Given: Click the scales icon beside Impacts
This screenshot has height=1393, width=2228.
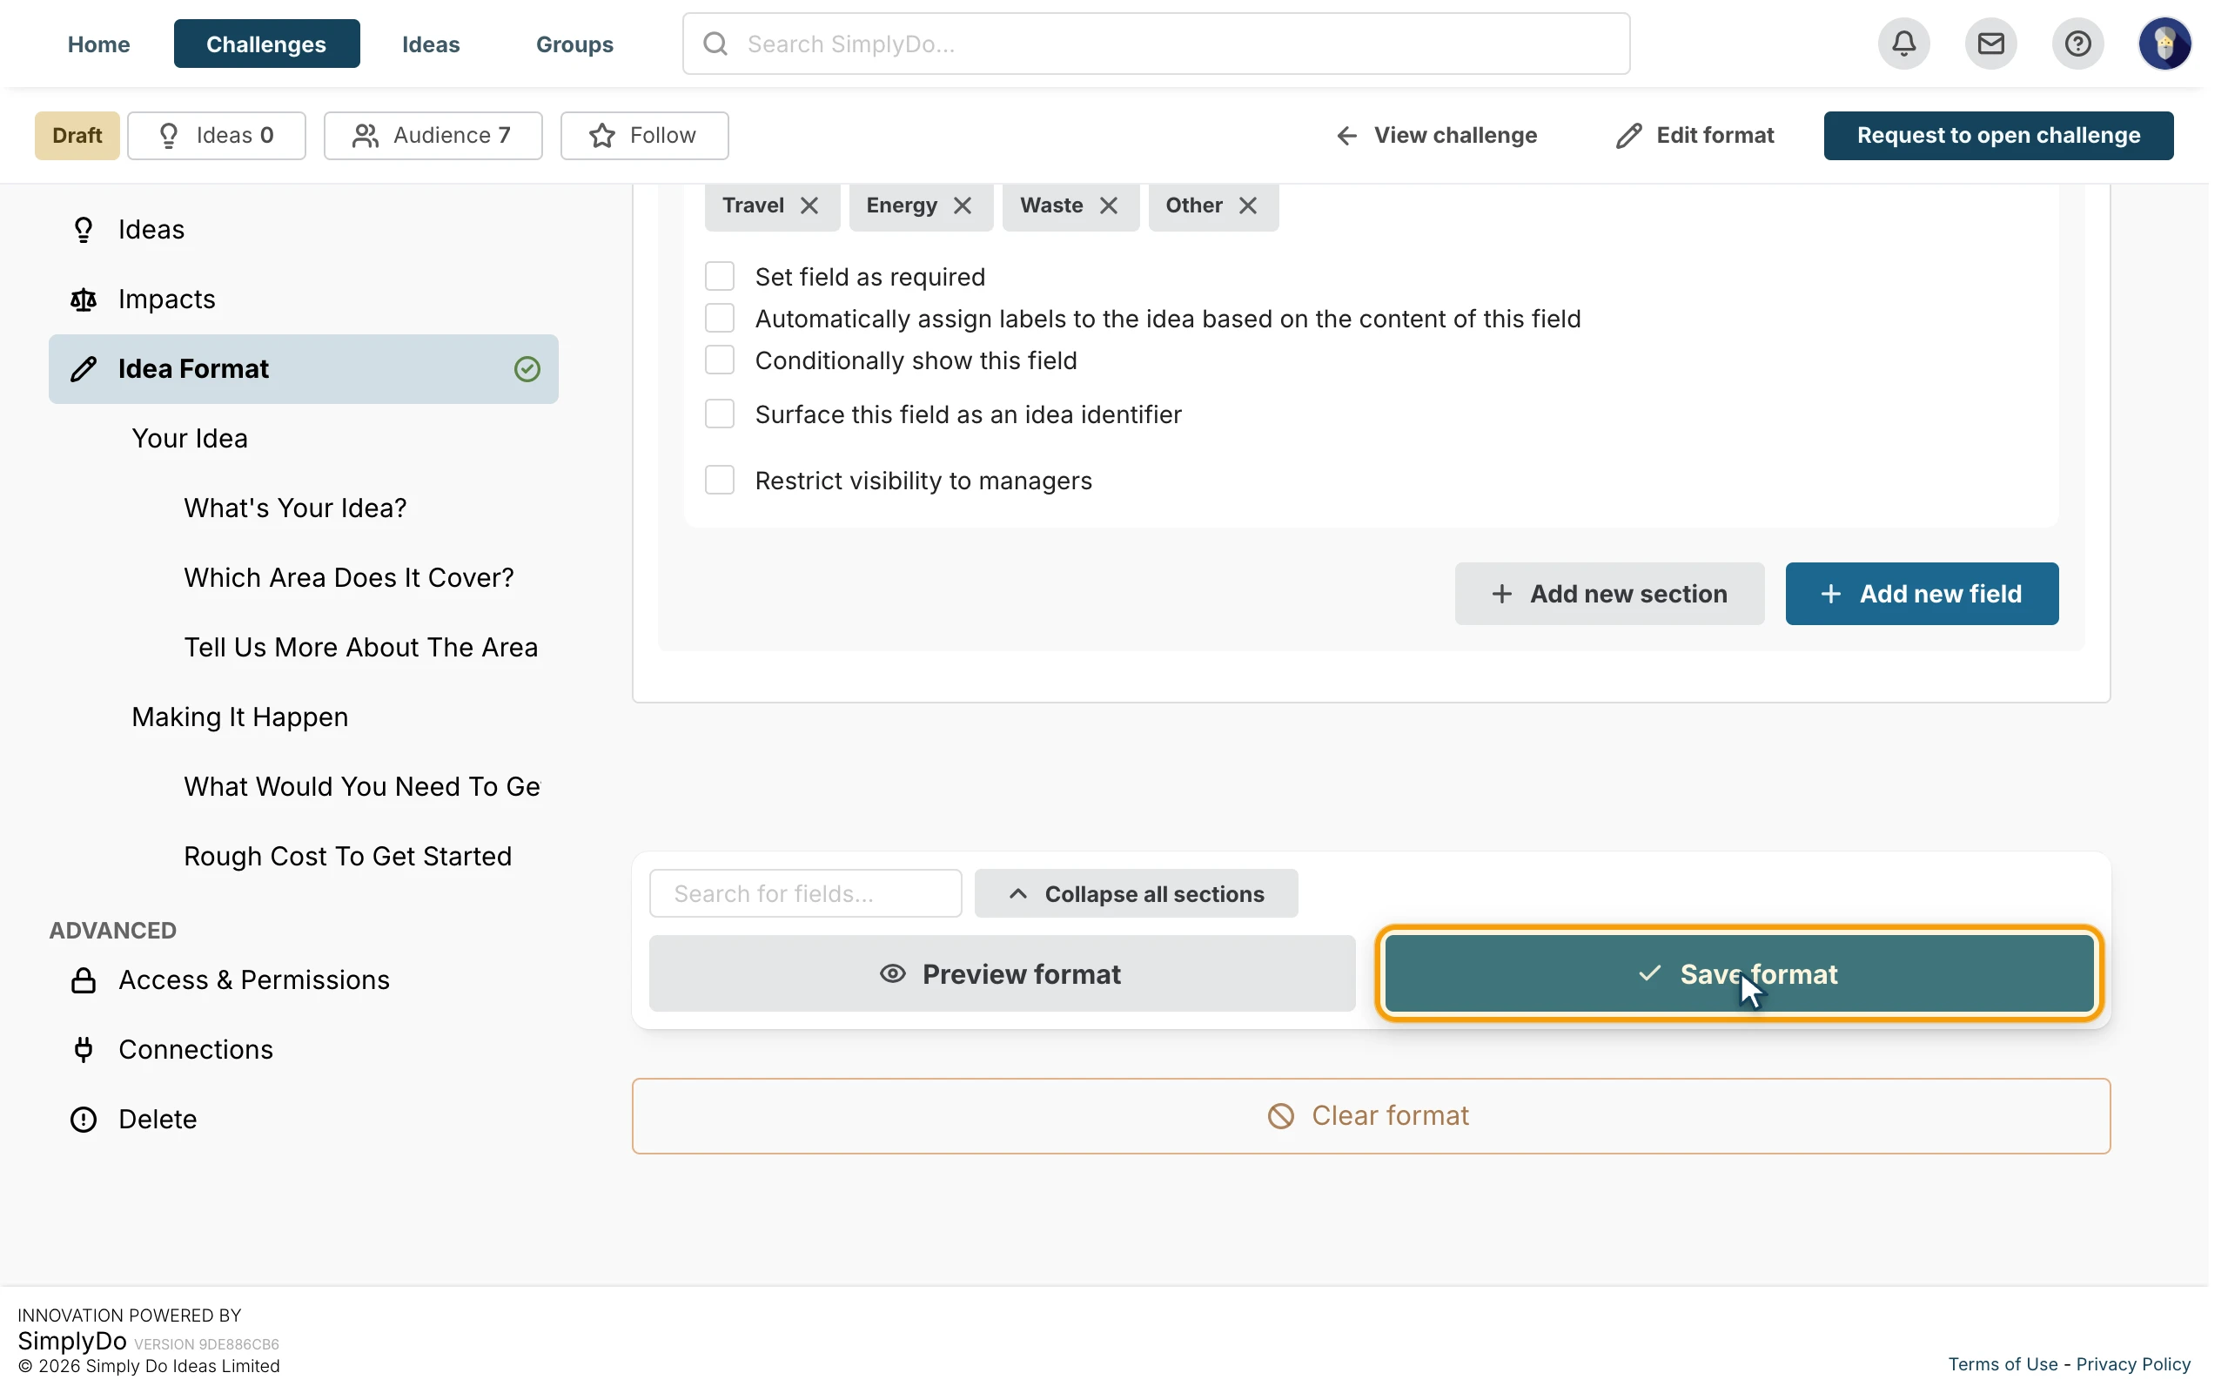Looking at the screenshot, I should (x=83, y=299).
